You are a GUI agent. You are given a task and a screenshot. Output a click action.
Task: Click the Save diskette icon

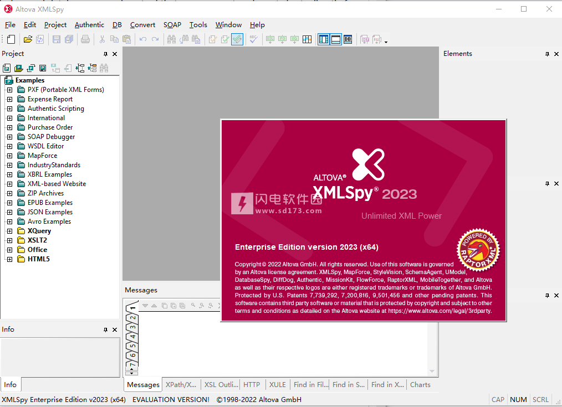tap(57, 39)
